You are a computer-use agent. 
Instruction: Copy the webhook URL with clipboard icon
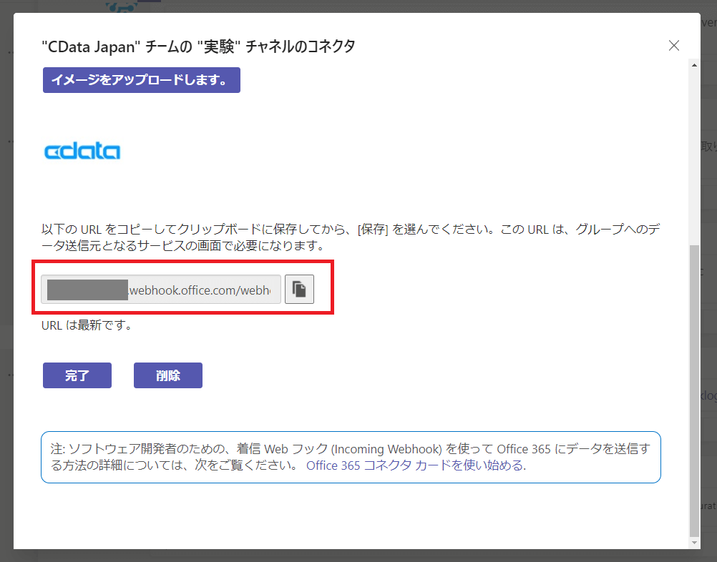299,290
